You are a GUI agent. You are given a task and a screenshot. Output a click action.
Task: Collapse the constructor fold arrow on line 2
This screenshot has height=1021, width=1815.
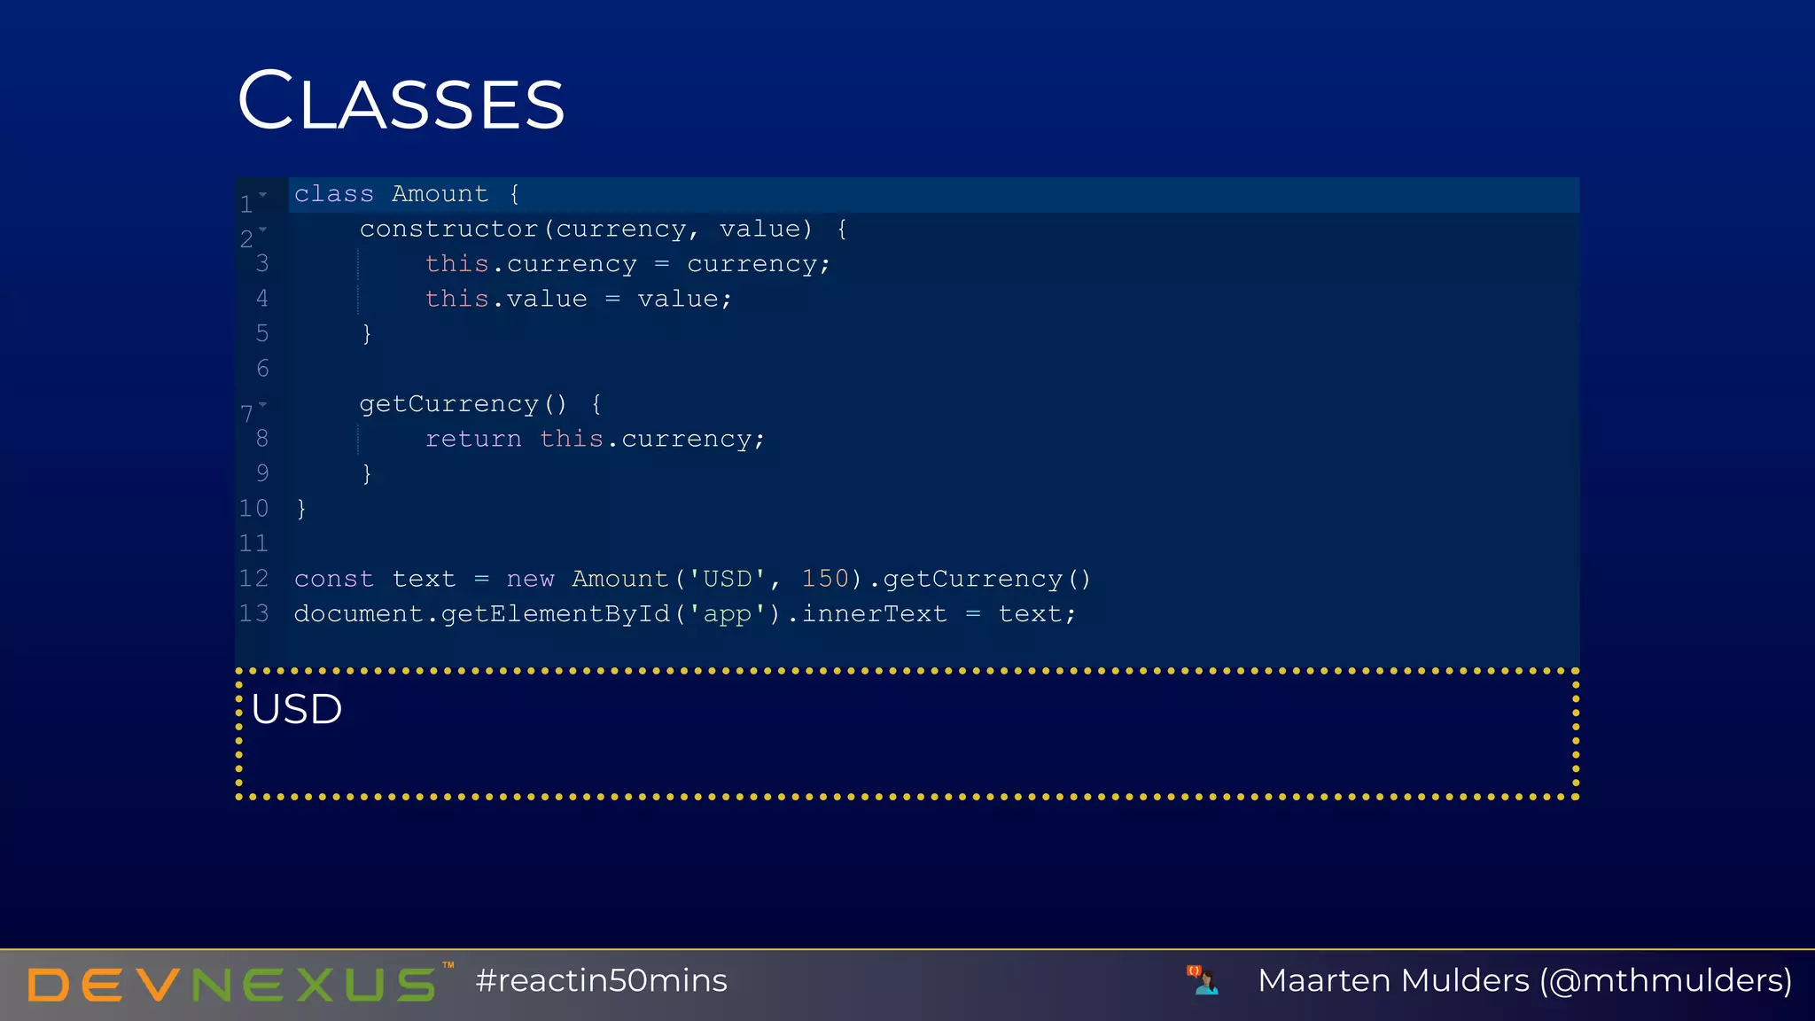[263, 230]
